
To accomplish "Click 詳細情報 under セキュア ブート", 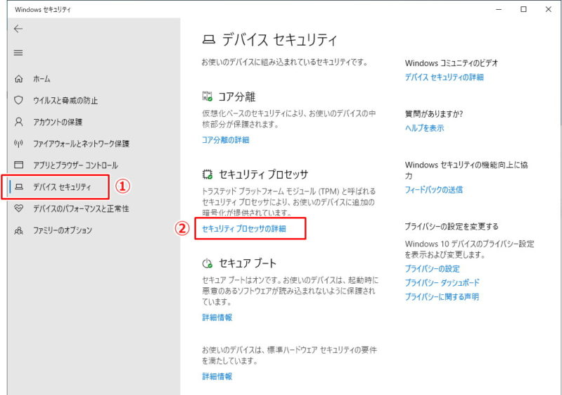I will tap(217, 317).
